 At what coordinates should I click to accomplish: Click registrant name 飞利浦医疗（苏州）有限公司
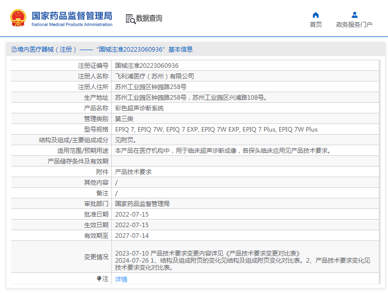154,76
